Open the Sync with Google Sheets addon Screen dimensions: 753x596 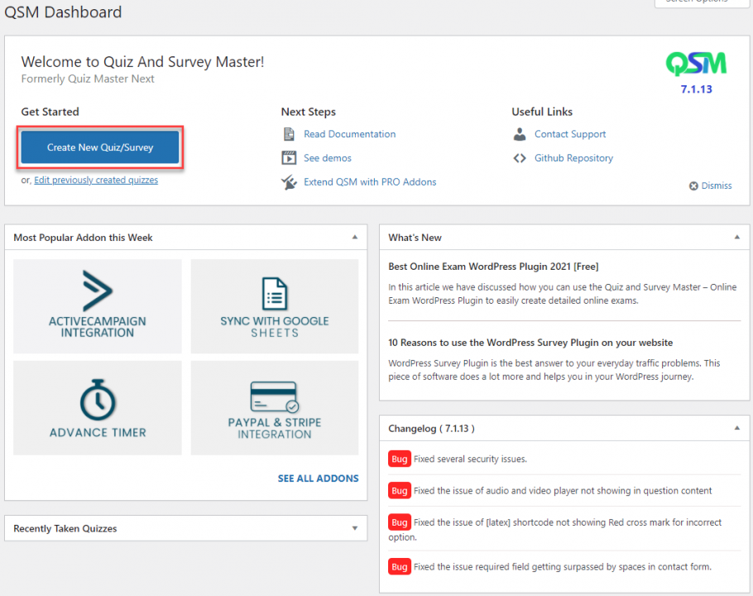click(274, 306)
